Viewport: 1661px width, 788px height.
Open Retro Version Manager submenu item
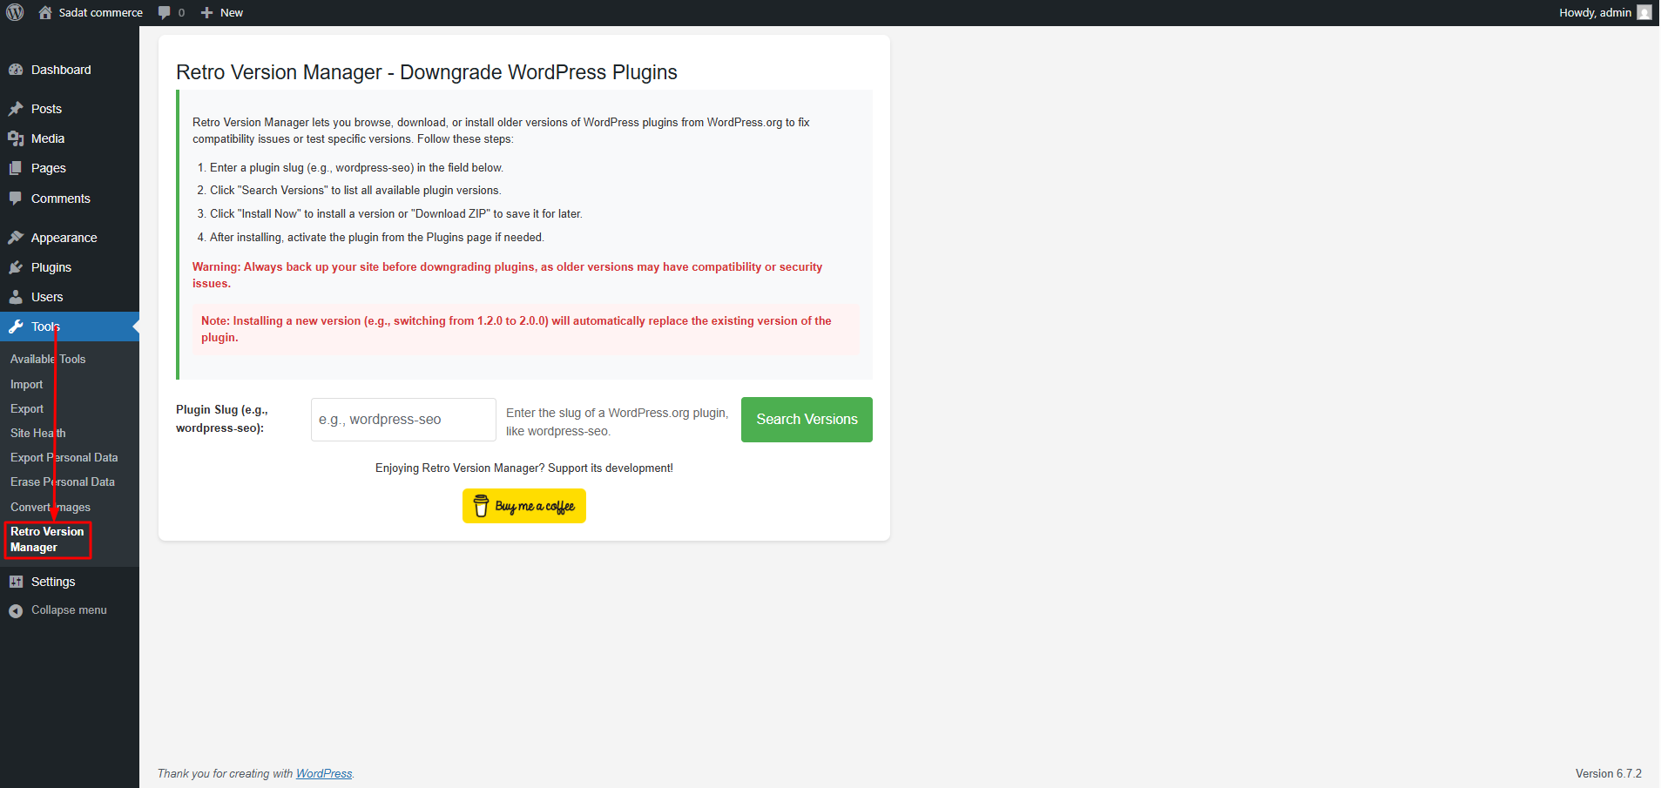(47, 539)
